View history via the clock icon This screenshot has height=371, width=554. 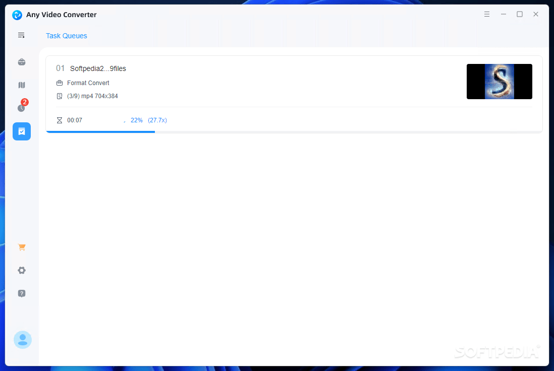click(21, 108)
